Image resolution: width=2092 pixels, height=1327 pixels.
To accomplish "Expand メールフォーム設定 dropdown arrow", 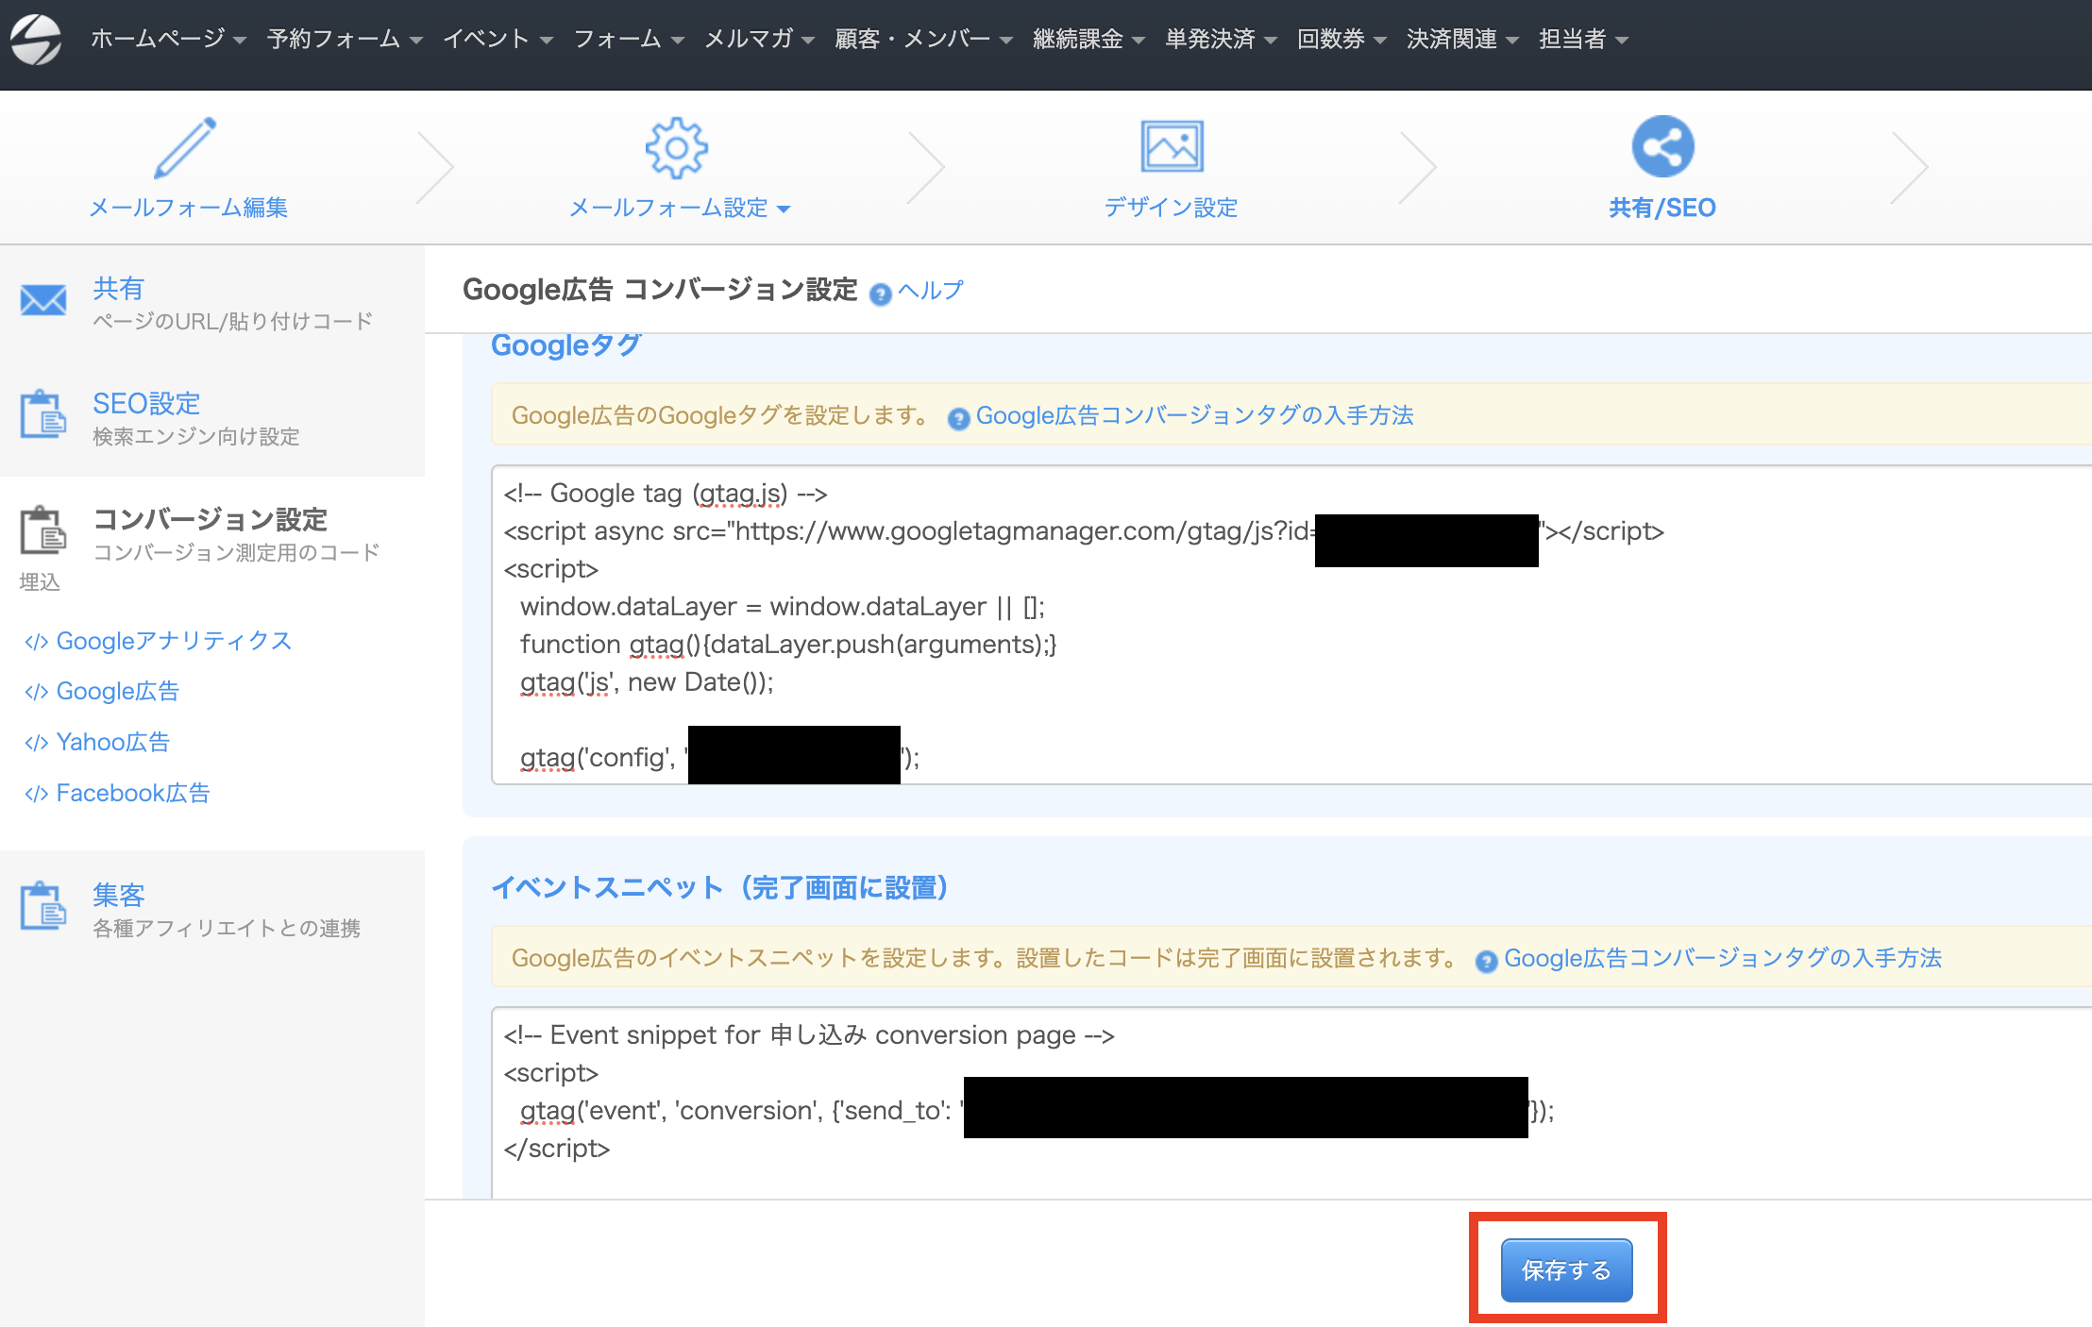I will pyautogui.click(x=784, y=210).
